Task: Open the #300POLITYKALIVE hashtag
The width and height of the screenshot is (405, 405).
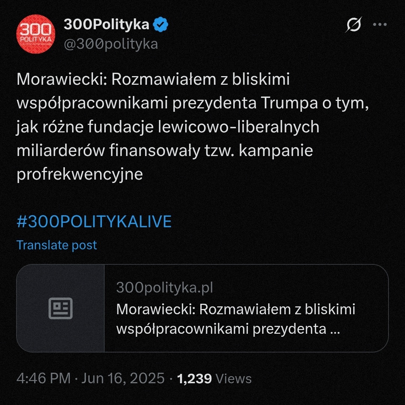Action: coord(94,222)
